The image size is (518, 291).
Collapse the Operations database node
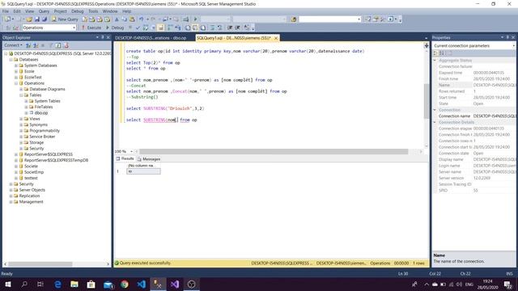(x=16, y=83)
